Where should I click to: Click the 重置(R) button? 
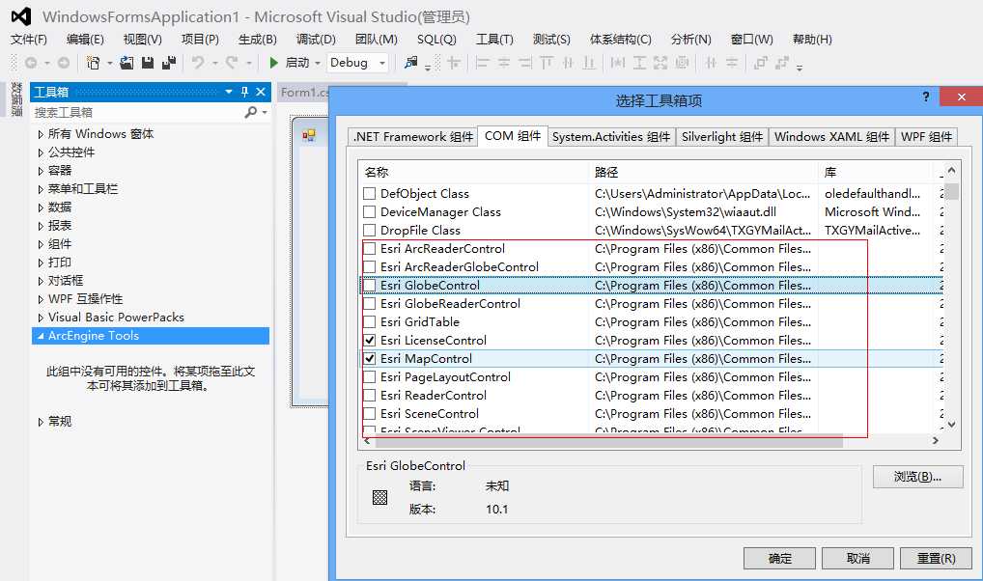pos(936,559)
